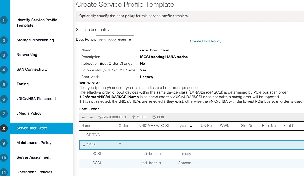Click the Order column header
This screenshot has width=304, height=176.
coord(123,126)
